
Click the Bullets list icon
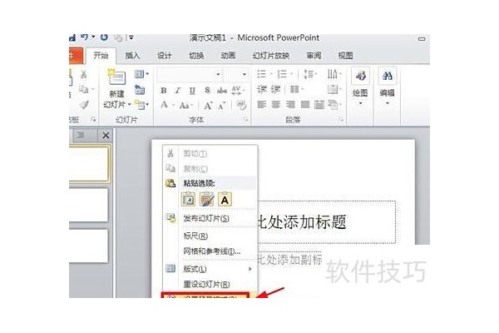point(262,74)
